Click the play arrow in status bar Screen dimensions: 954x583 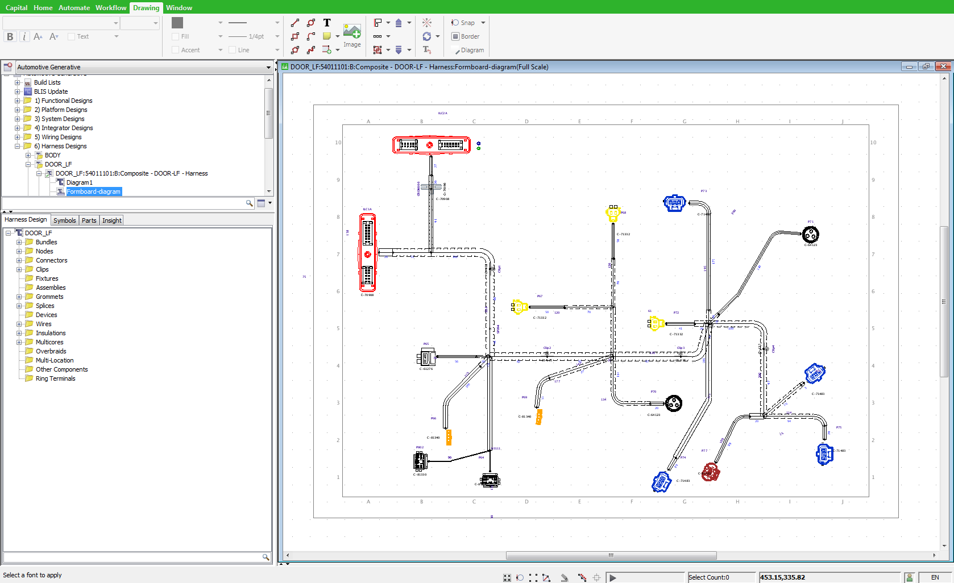[613, 578]
